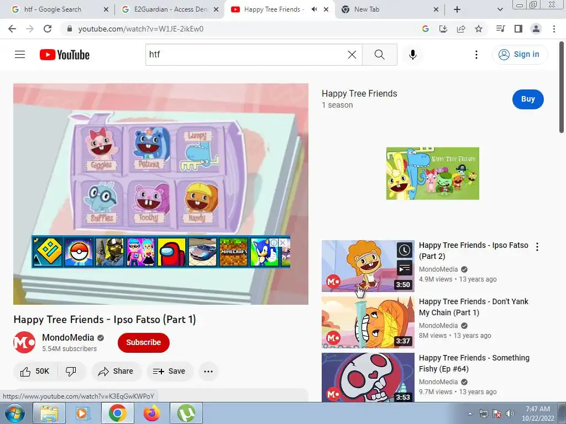Open uTorrent from the taskbar
Image resolution: width=566 pixels, height=424 pixels.
(186, 413)
